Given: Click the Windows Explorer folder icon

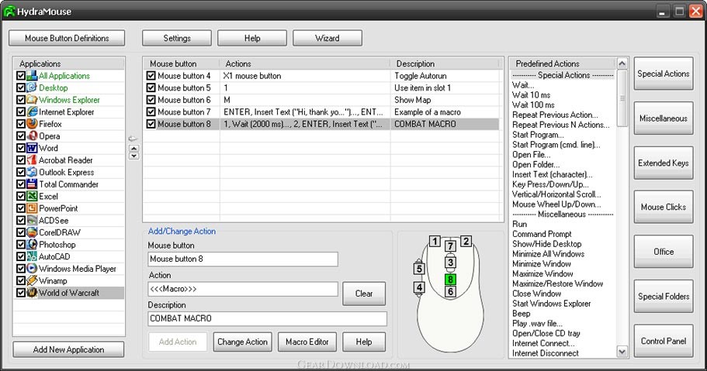Looking at the screenshot, I should click(x=32, y=99).
